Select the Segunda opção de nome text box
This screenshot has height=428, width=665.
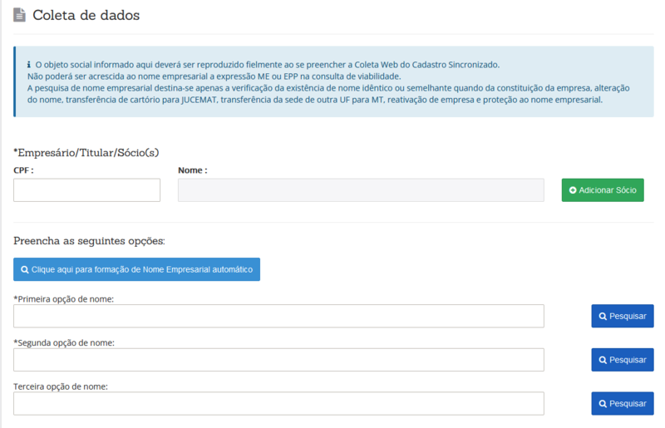278,360
